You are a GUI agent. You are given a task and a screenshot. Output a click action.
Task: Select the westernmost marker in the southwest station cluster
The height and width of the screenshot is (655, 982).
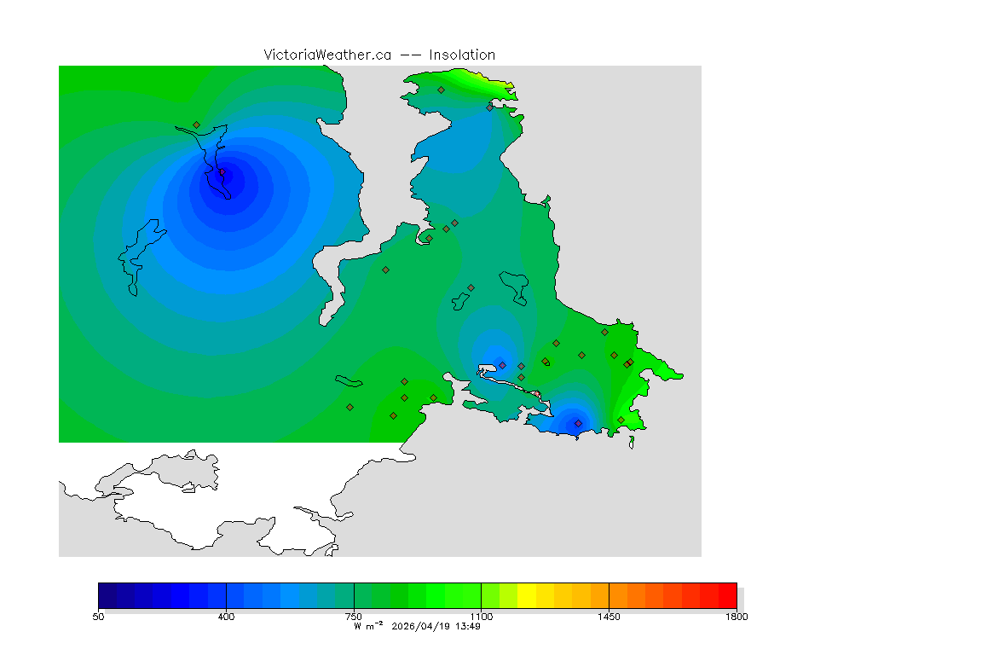(349, 407)
